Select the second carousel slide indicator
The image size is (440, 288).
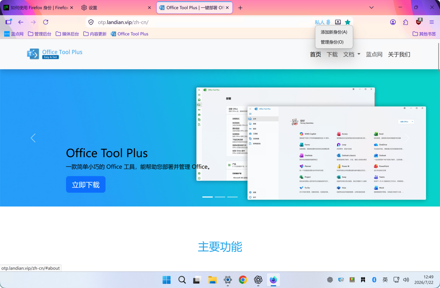[220, 197]
